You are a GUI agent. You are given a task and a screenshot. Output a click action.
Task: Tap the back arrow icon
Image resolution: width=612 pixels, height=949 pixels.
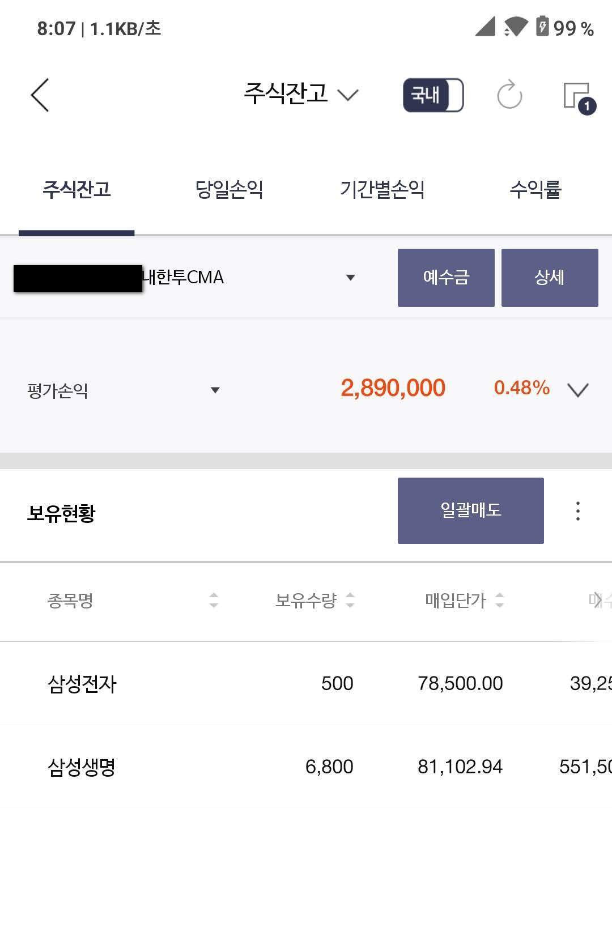[40, 95]
